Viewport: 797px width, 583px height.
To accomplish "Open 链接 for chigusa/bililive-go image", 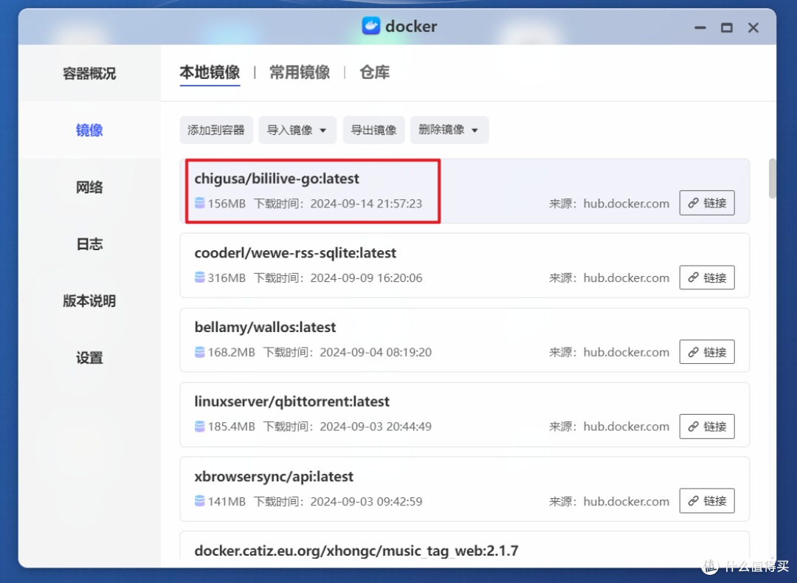I will click(707, 204).
